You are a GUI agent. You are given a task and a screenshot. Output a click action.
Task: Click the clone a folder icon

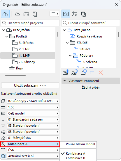coord(75,72)
